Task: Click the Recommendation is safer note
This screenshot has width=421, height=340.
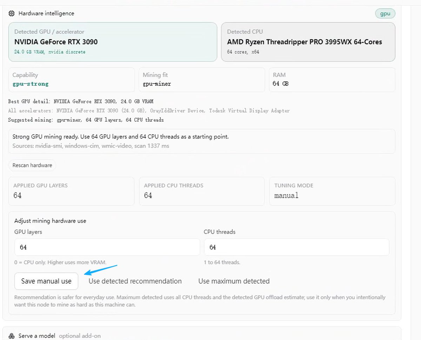Action: pyautogui.click(x=200, y=301)
